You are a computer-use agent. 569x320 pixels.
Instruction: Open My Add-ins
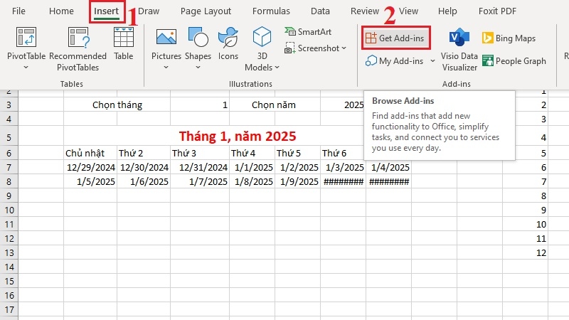pos(395,61)
